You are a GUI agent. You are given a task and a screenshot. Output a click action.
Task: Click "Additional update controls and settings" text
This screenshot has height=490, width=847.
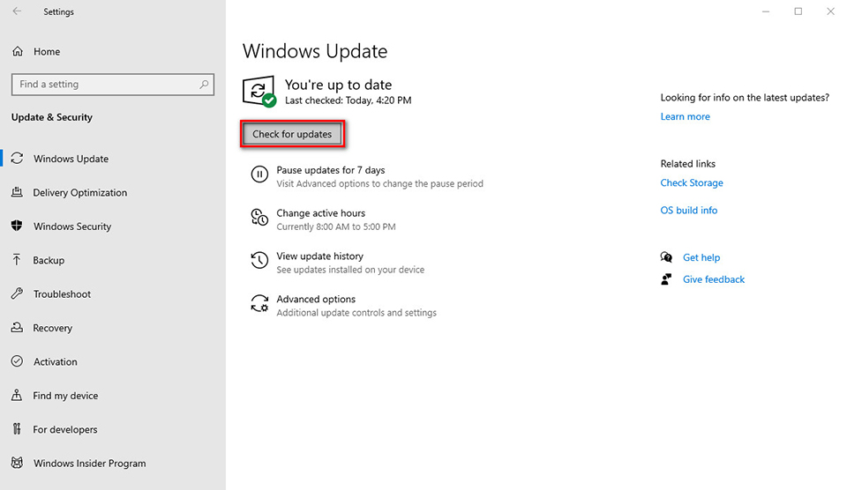(x=356, y=313)
